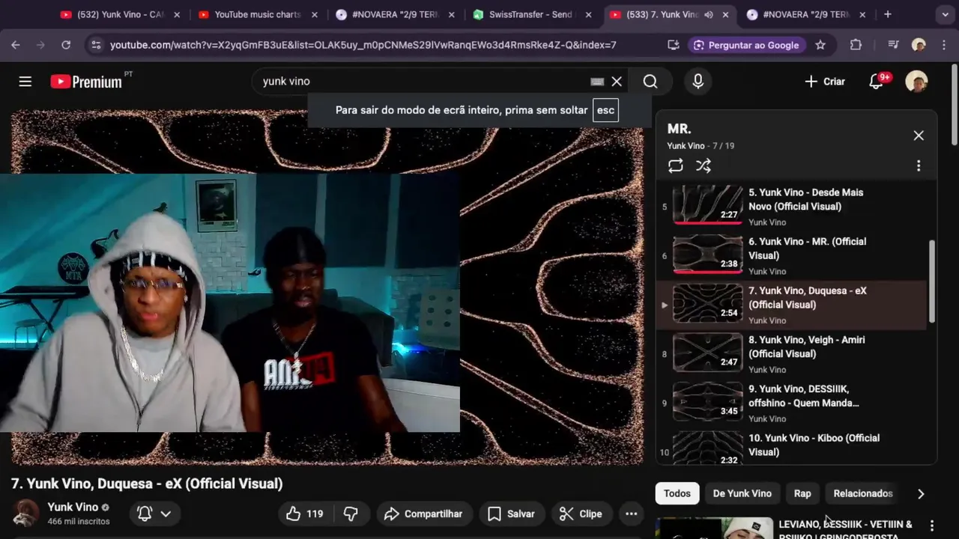The height and width of the screenshot is (539, 959).
Task: Close the 7. Yunk Vino browser tab
Action: coord(726,14)
